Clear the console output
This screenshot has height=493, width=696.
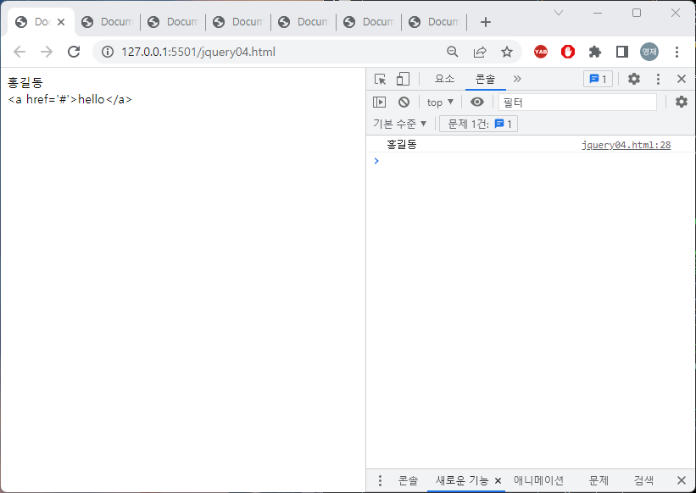coord(404,102)
